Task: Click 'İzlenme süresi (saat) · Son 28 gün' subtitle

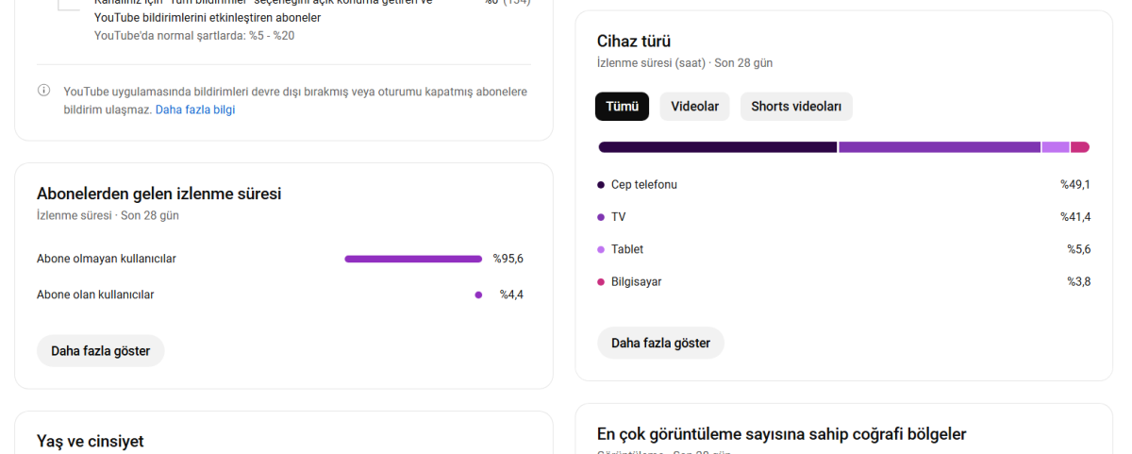Action: [x=685, y=63]
